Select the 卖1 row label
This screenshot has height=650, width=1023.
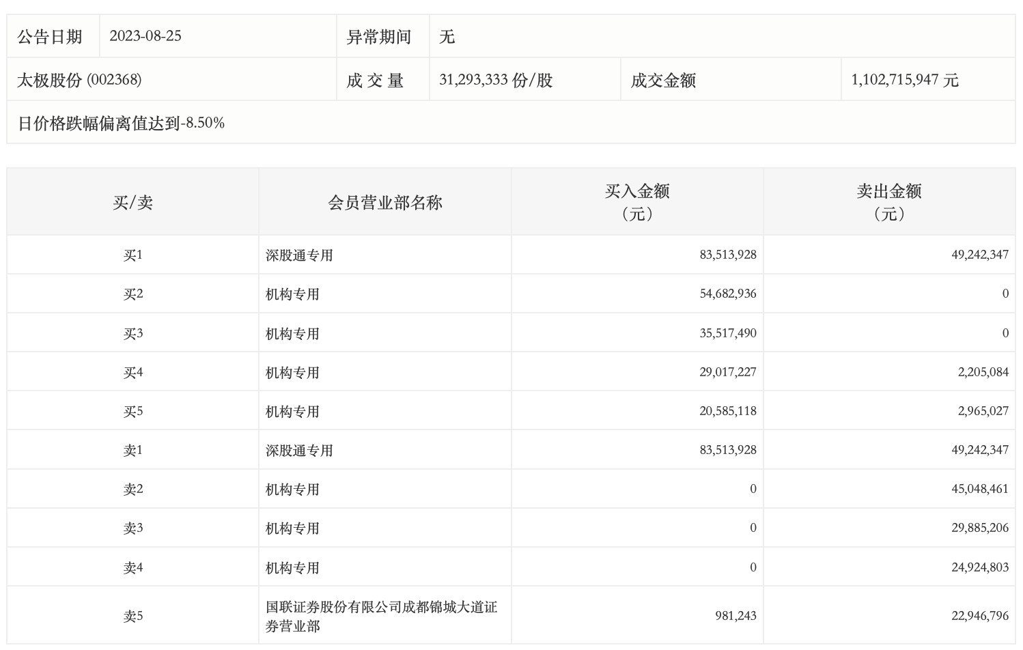tap(133, 451)
